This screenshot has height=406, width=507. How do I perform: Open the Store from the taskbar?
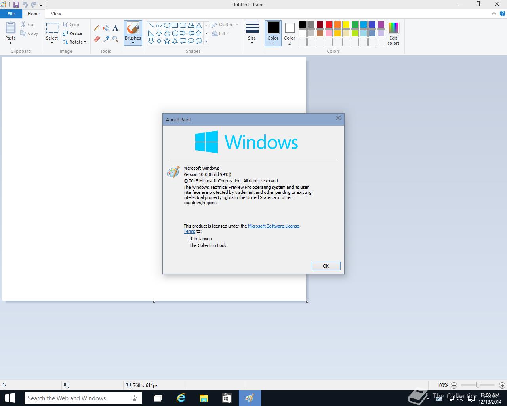coord(227,398)
